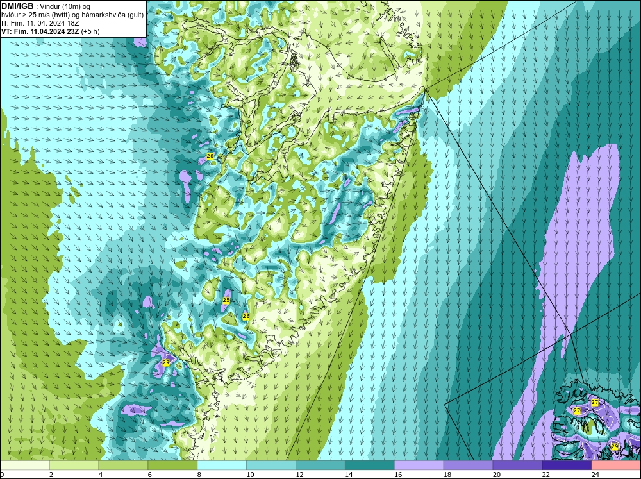Select the light cyan 8–10 m/s legend swatch
Viewport: 641px width, 479px height.
pos(222,466)
